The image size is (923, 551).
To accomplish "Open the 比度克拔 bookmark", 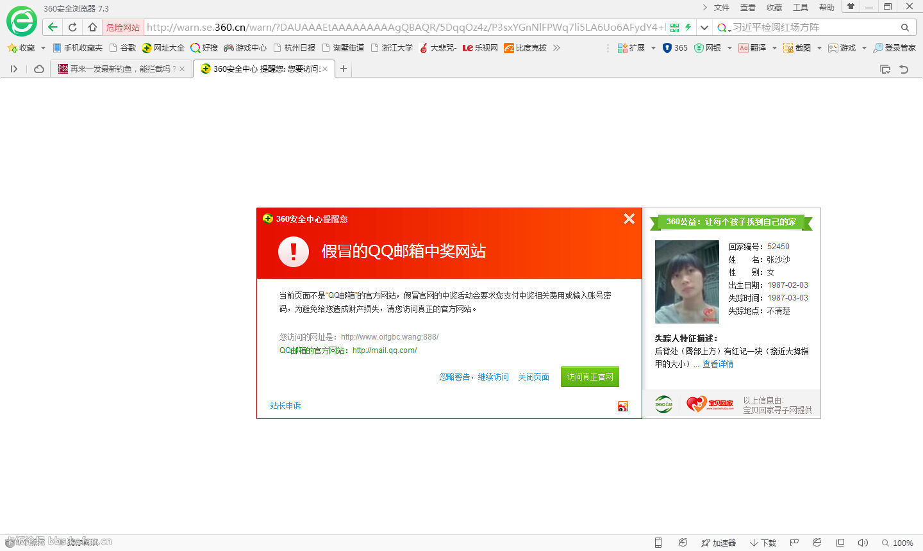I will (x=526, y=48).
